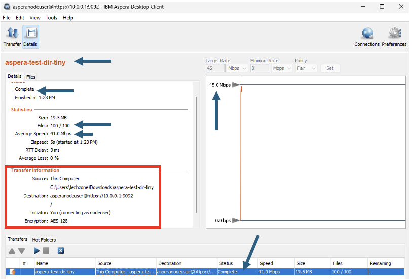This screenshot has height=279, width=412.
Task: Move transfer down with the down triangle
Action: coord(22,251)
